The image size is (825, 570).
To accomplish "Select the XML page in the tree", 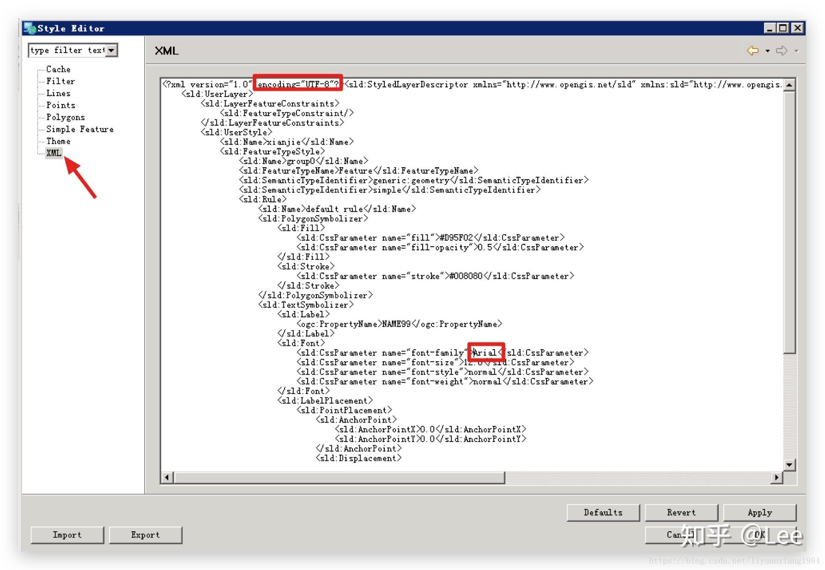I will [x=54, y=153].
